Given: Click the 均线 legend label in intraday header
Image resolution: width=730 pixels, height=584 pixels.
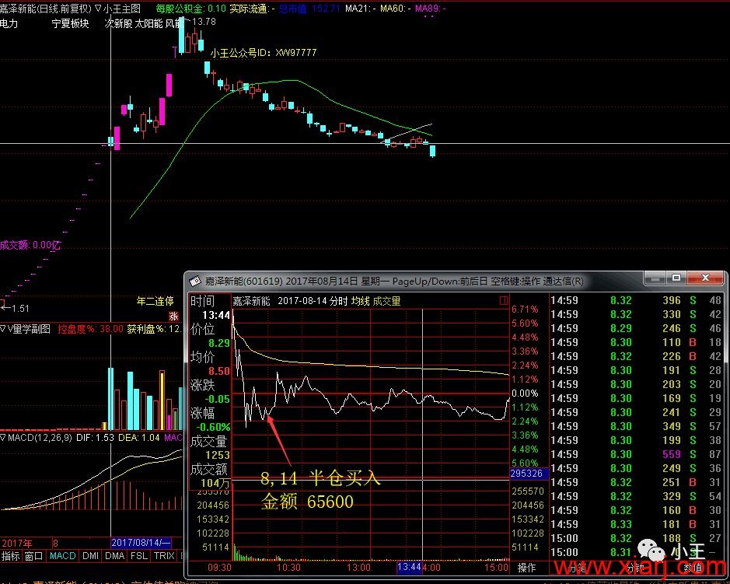Looking at the screenshot, I should point(361,301).
